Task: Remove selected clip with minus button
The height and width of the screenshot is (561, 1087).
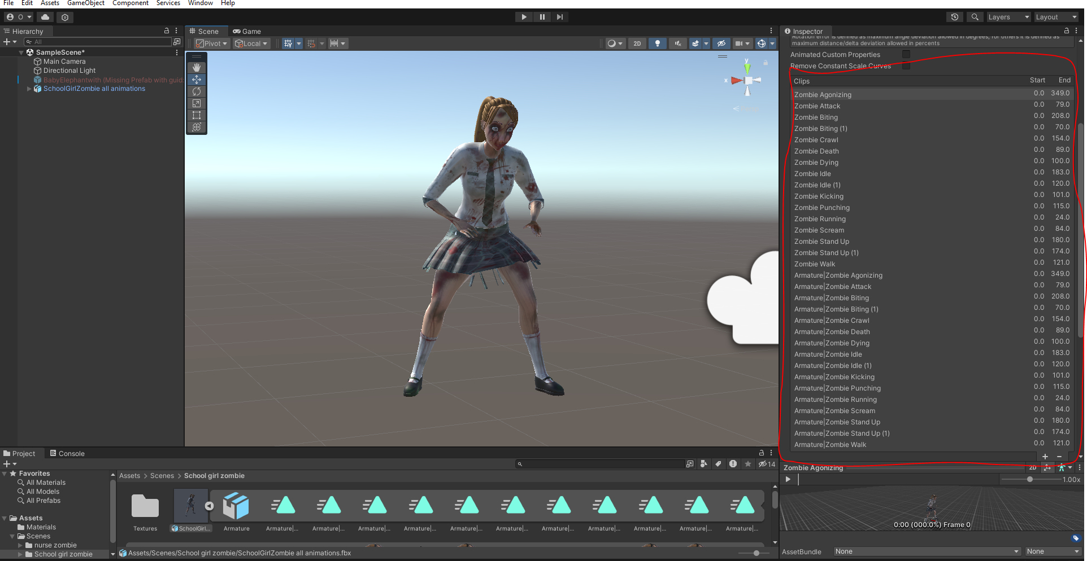Action: [1059, 457]
